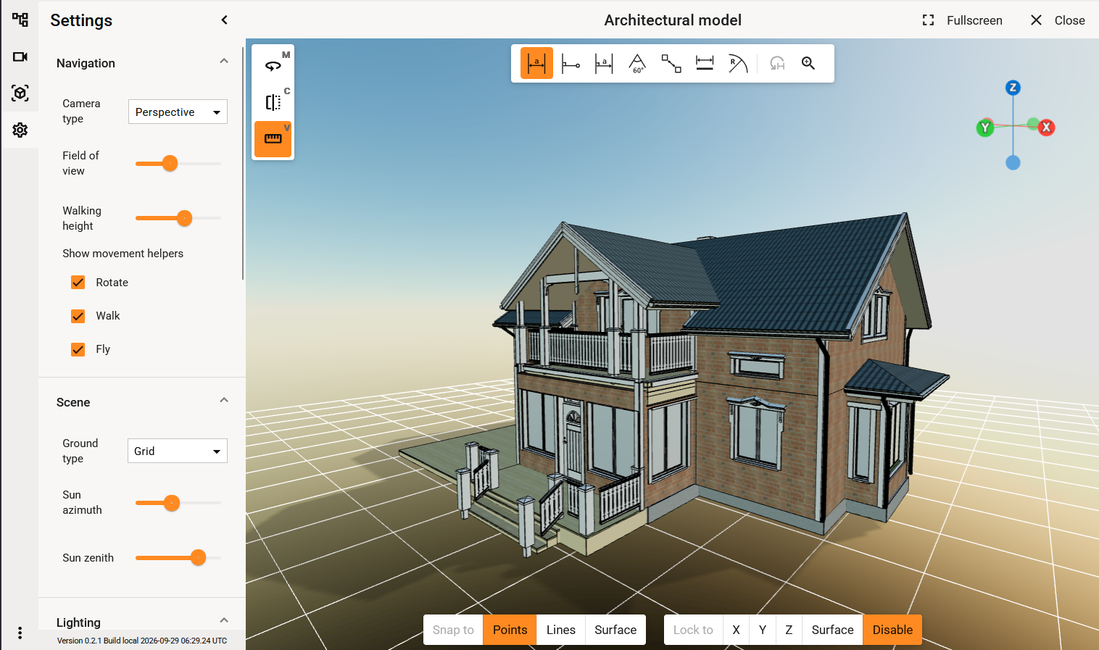Viewport: 1099px width, 650px height.
Task: Uncheck the Walk movement helper
Action: click(x=78, y=316)
